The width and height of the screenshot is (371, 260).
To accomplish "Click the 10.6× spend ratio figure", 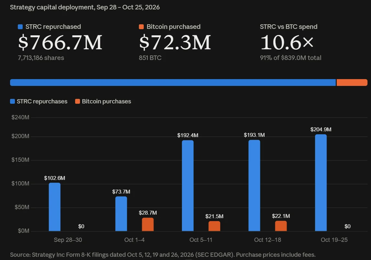I will [287, 42].
